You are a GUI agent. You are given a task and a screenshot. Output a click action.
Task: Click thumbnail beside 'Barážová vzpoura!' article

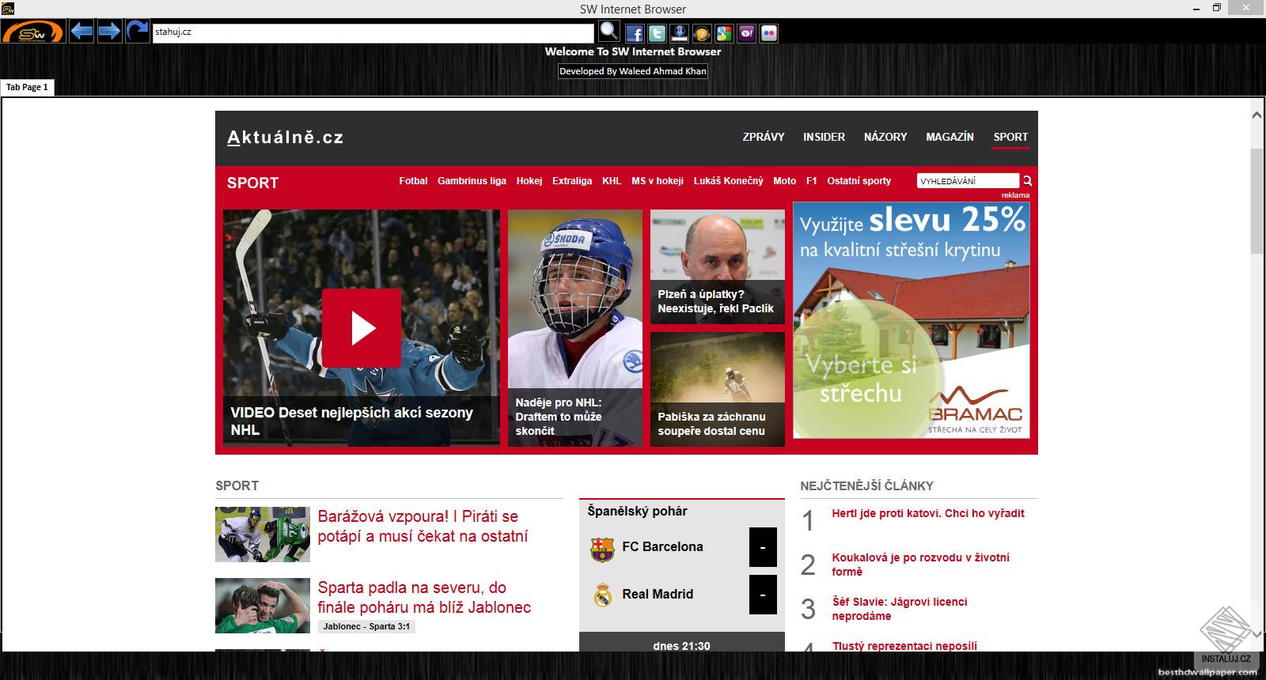coord(263,535)
